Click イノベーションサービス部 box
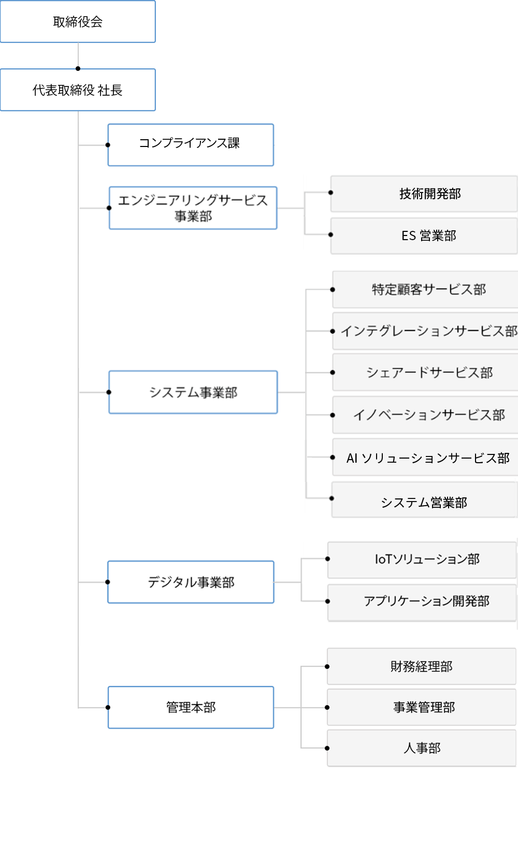The image size is (518, 854). coord(425,415)
